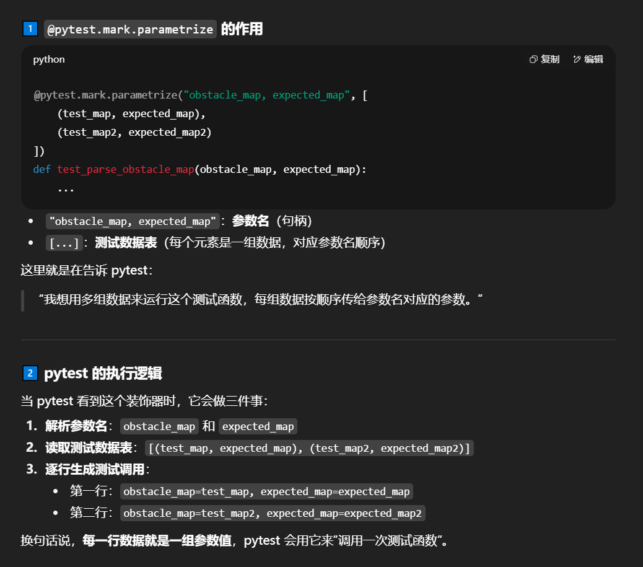Click inline code 'obstacle_map=test_map, expected_map=expected_map'
Screen dimensions: 643x567
[x=266, y=491]
